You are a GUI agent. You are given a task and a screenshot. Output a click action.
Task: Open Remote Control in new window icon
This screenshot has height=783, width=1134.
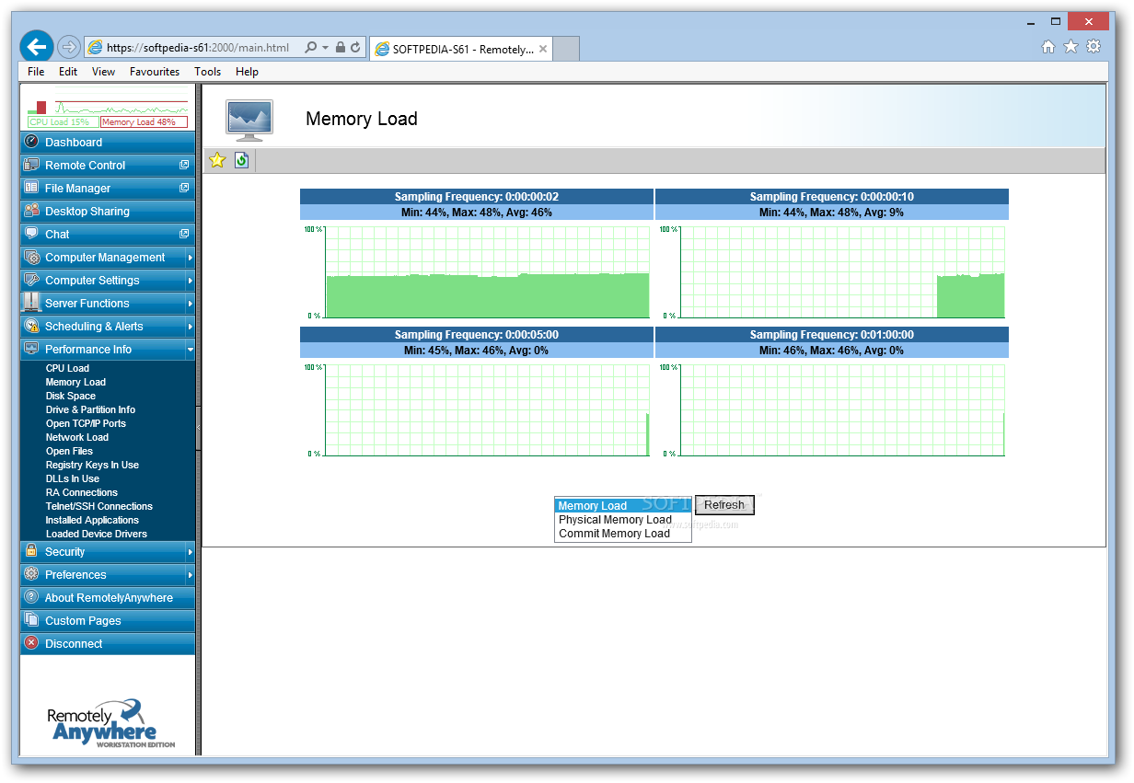pos(184,165)
